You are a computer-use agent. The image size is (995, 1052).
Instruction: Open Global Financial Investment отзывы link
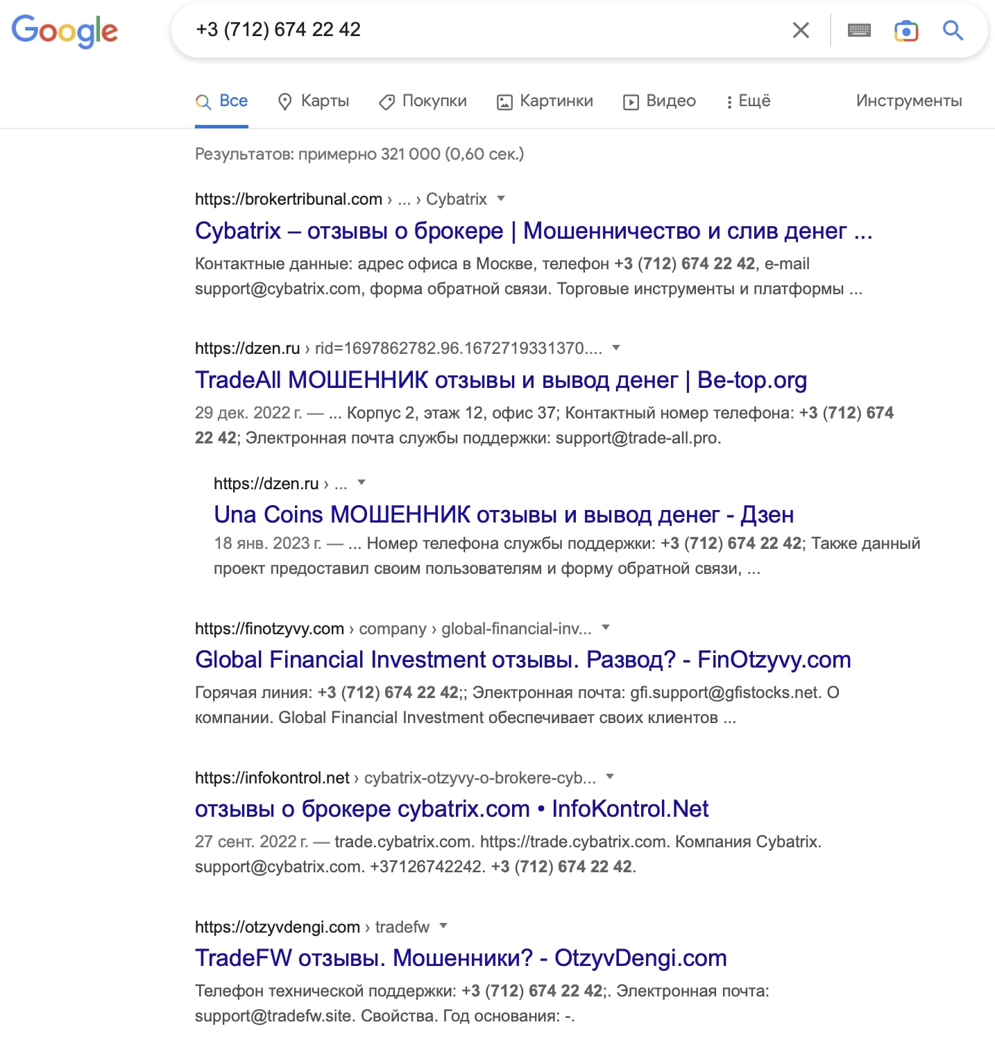(x=523, y=659)
